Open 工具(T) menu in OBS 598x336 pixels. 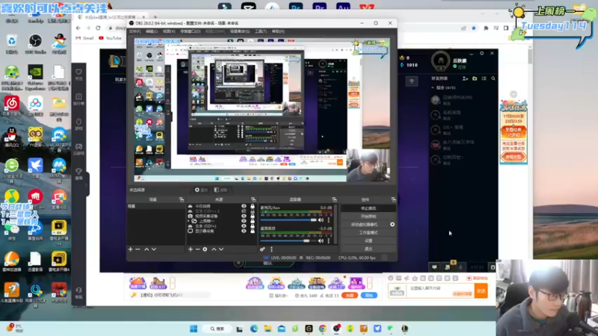click(x=260, y=31)
